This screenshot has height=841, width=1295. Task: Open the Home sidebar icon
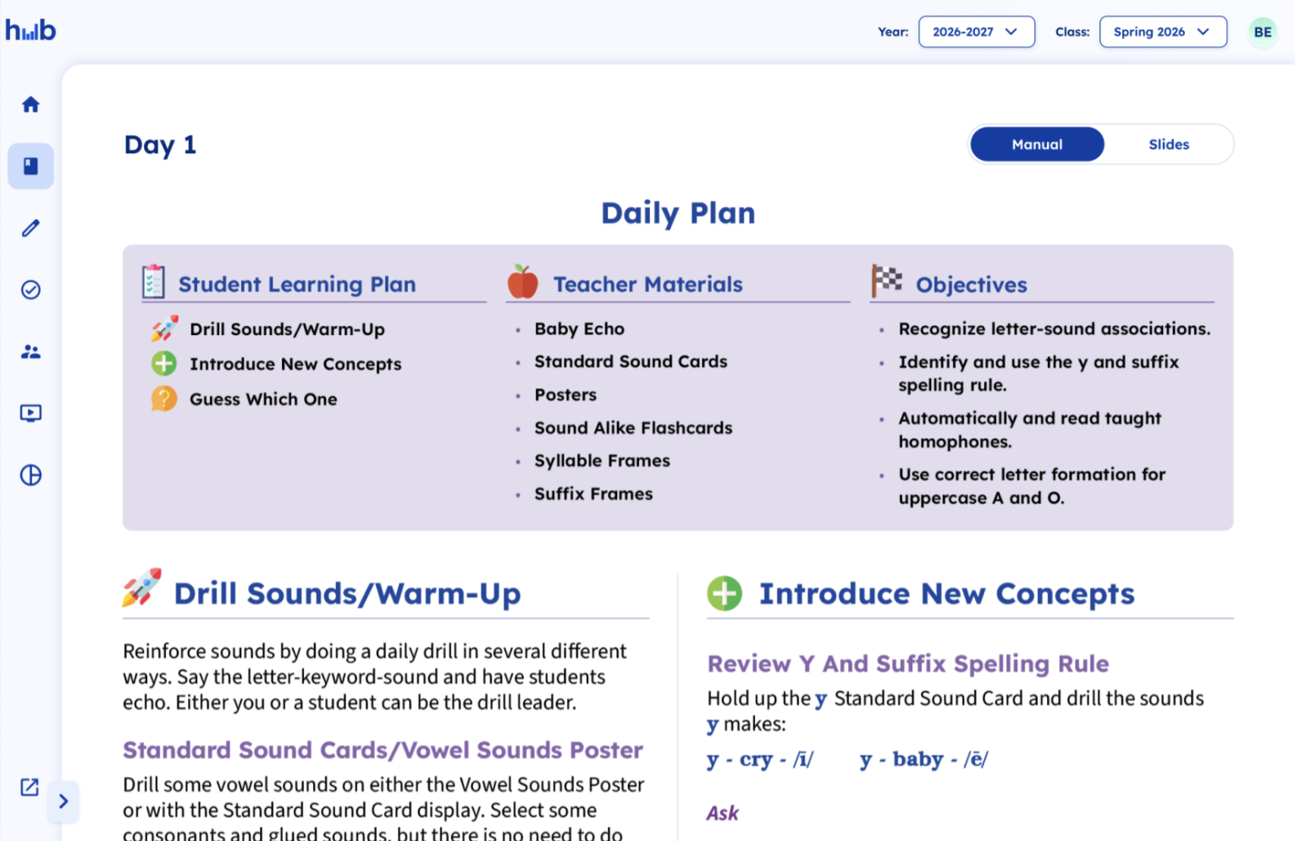[x=30, y=103]
